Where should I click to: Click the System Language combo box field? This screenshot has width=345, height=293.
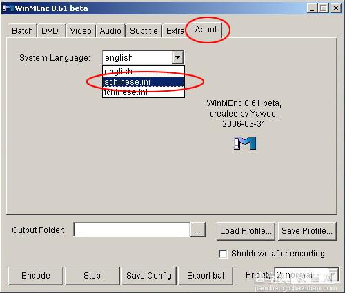click(143, 57)
